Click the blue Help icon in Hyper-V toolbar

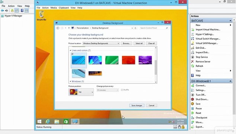pyautogui.click(x=22, y=10)
